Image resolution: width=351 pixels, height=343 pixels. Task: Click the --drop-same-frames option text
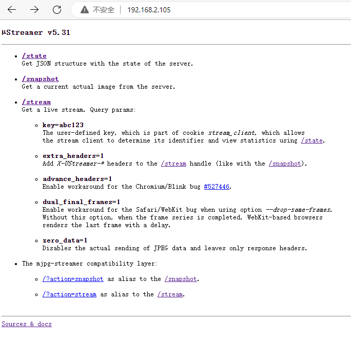298,210
